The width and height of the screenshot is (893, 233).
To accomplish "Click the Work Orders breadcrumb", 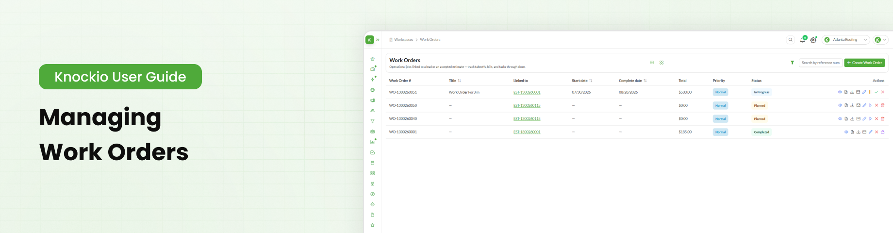I will click(x=430, y=40).
